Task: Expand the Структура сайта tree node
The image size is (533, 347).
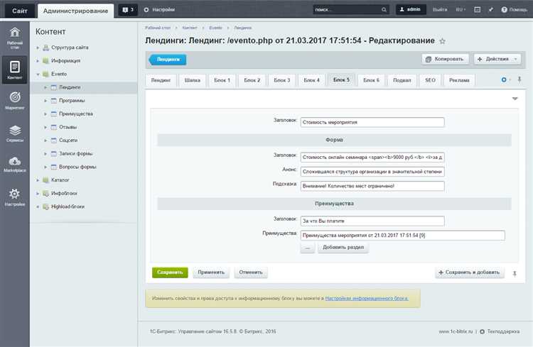Action: click(x=38, y=48)
